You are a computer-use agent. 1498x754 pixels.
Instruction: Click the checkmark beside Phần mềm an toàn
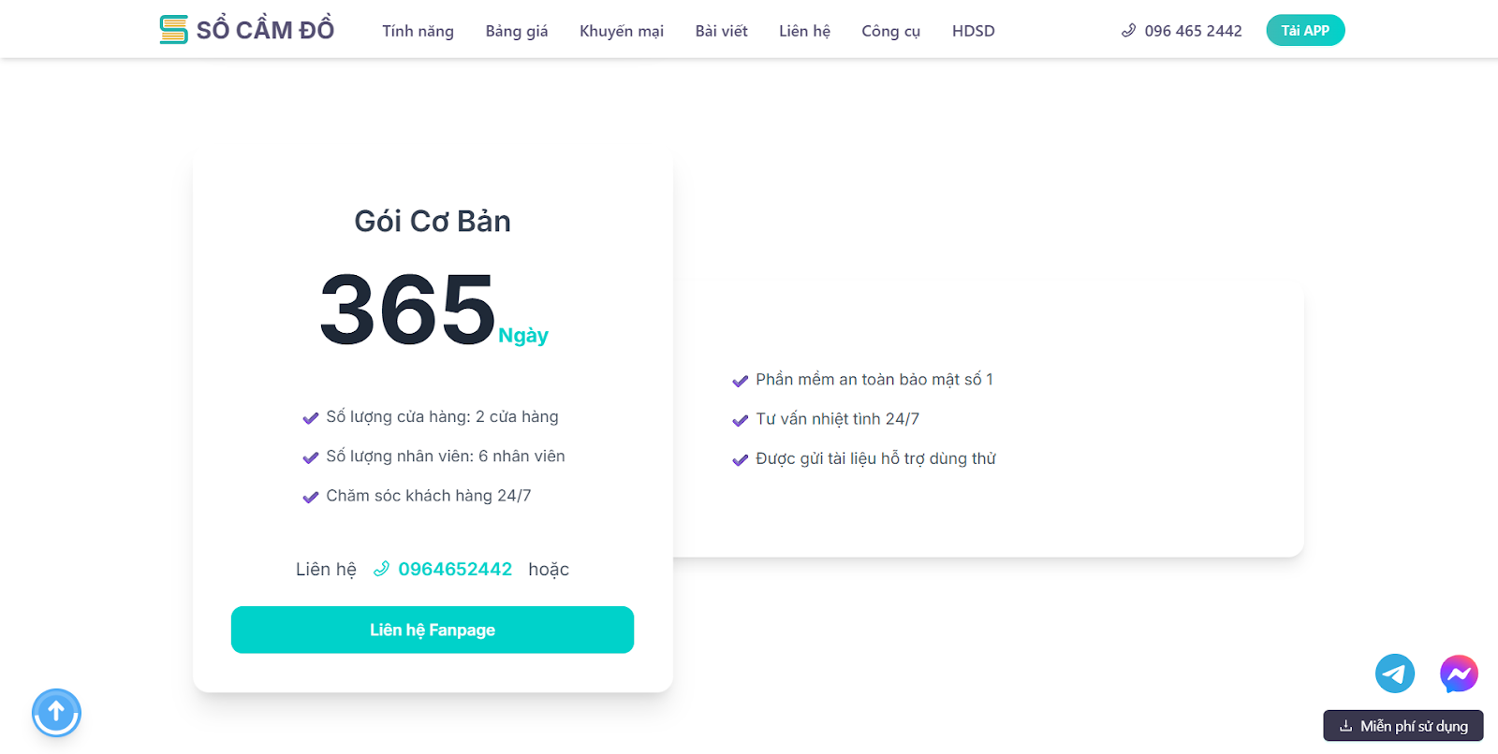[740, 381]
